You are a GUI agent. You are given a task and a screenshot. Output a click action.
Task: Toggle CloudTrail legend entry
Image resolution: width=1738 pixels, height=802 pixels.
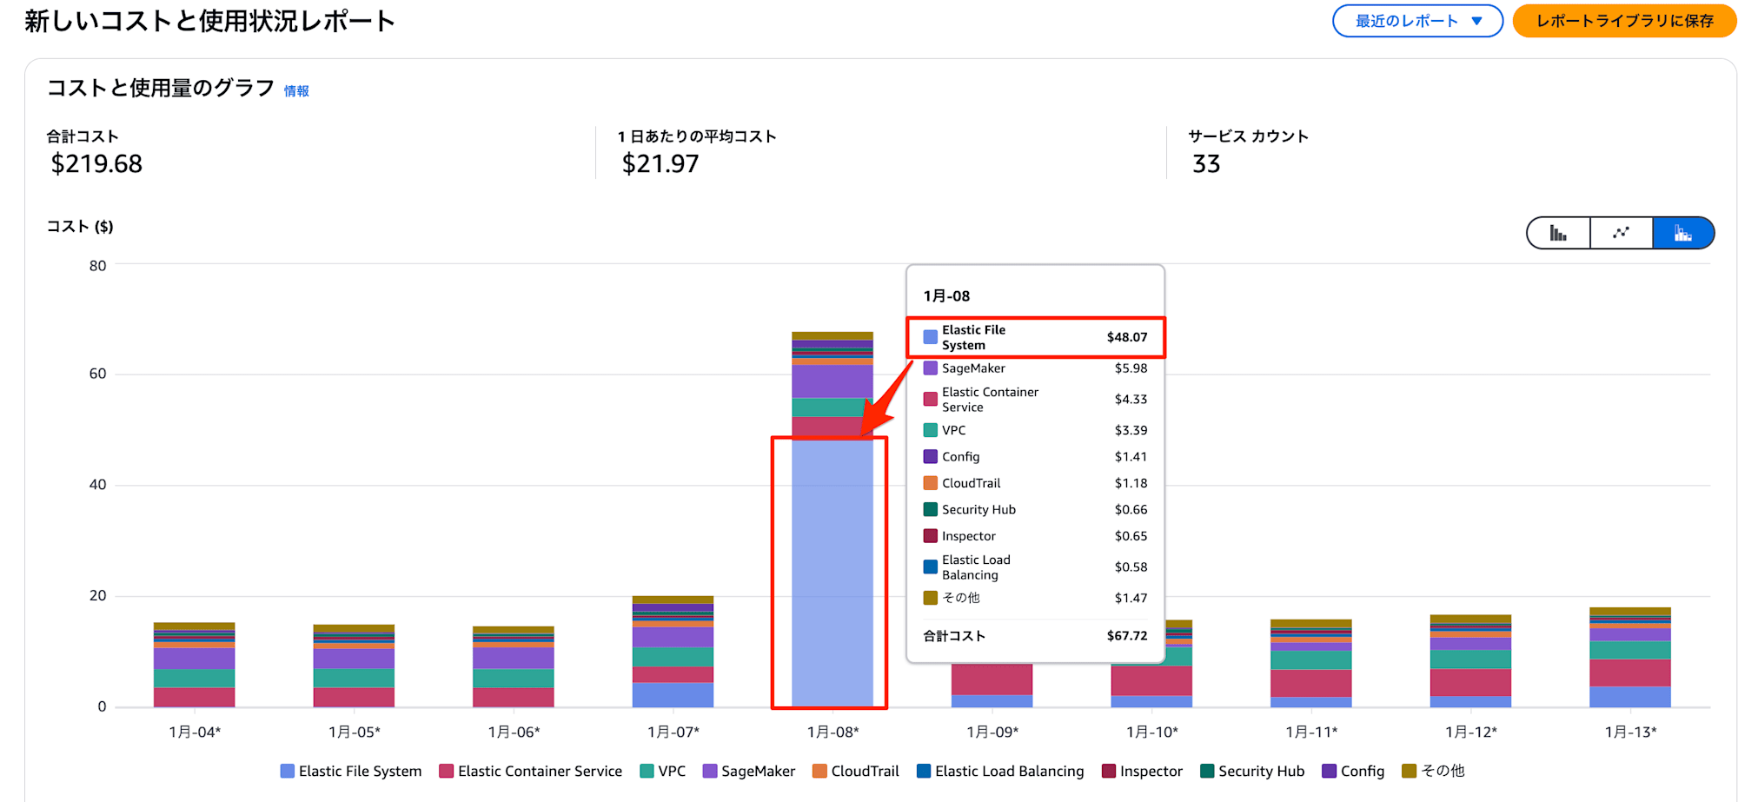tap(856, 771)
